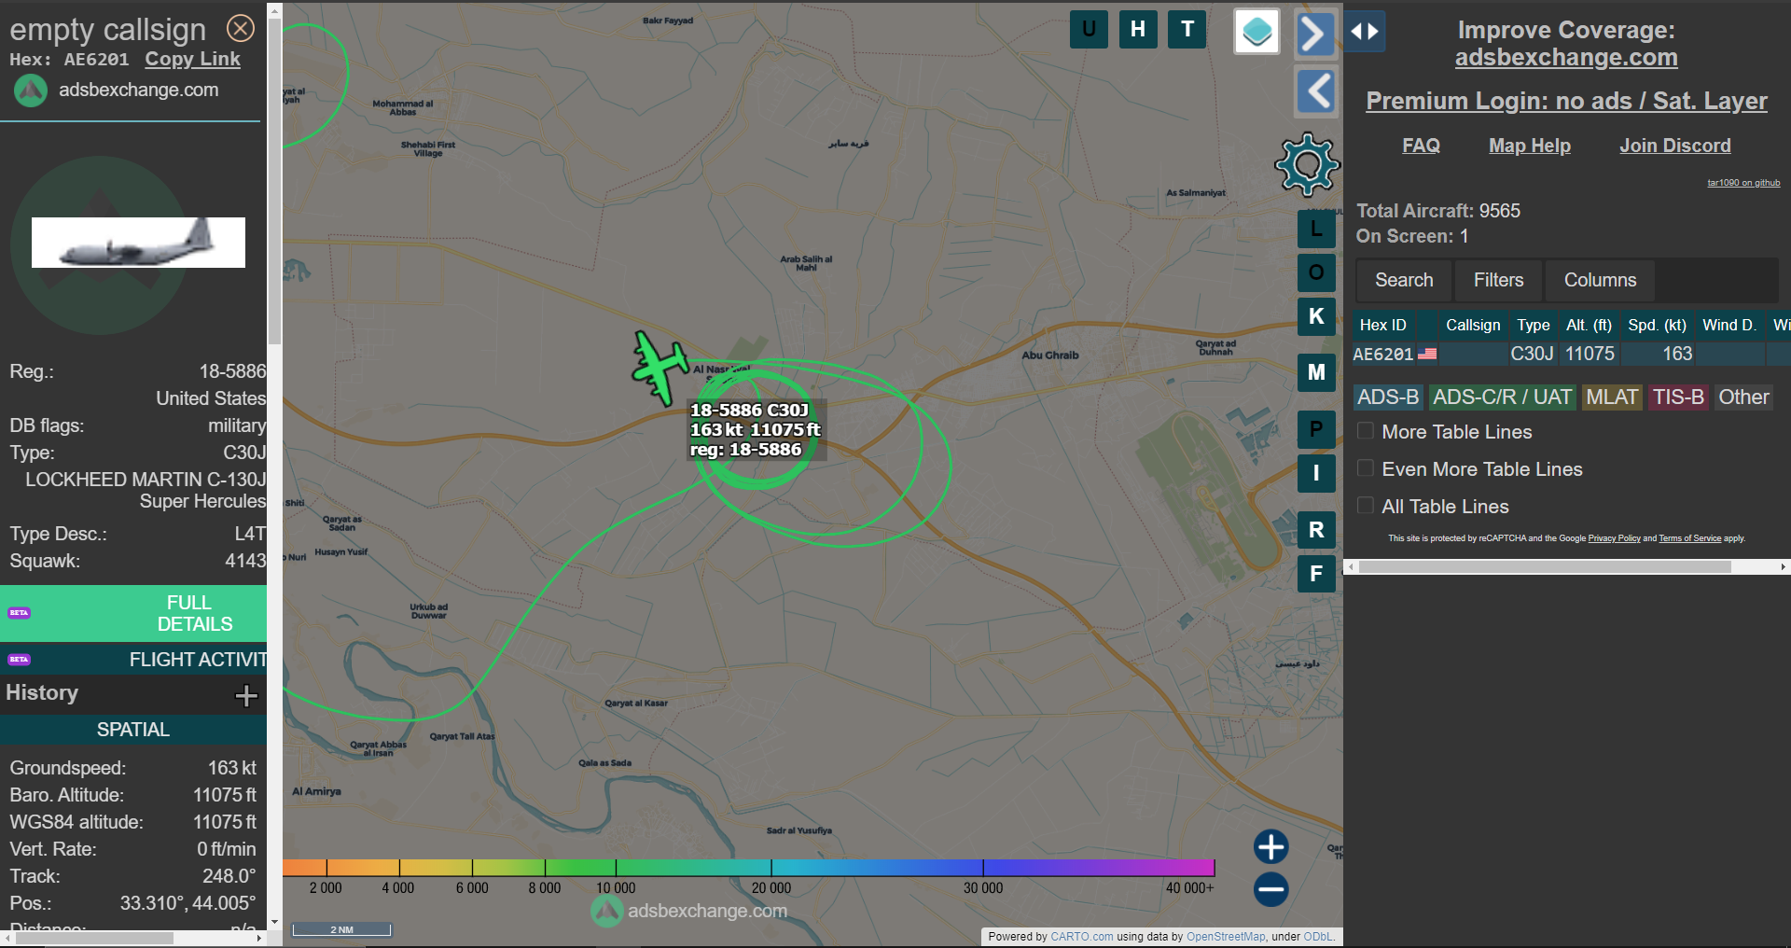The width and height of the screenshot is (1791, 948).
Task: Open Google Terms of Service link
Action: 1689,538
